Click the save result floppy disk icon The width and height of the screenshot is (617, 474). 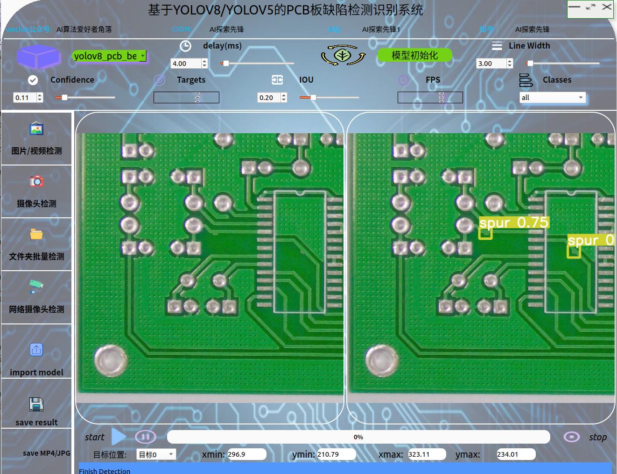click(35, 404)
